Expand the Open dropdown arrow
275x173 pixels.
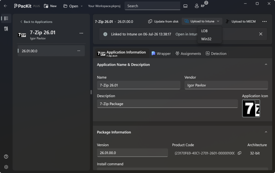(x=82, y=6)
